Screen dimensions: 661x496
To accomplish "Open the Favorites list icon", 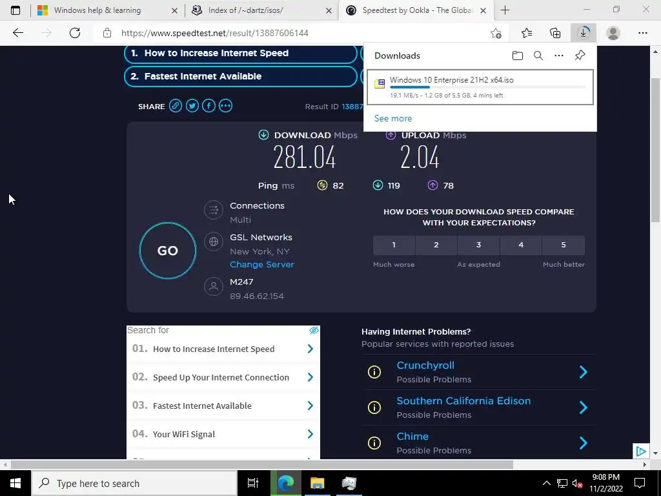I will click(x=527, y=33).
